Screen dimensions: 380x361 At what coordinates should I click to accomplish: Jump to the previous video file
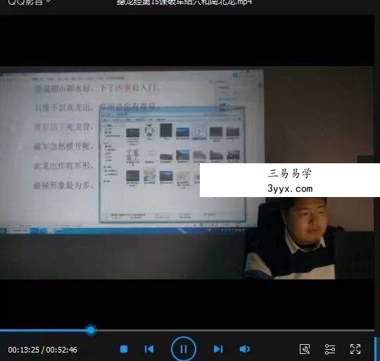click(x=148, y=349)
